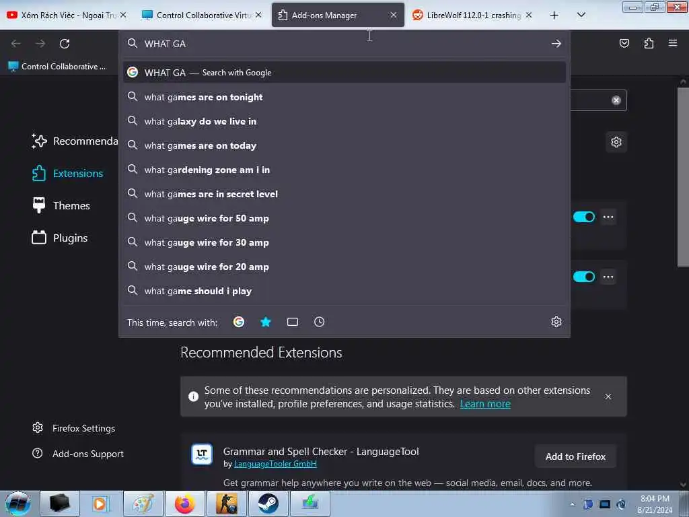Open new tab with plus button
689x517 pixels.
[x=554, y=15]
